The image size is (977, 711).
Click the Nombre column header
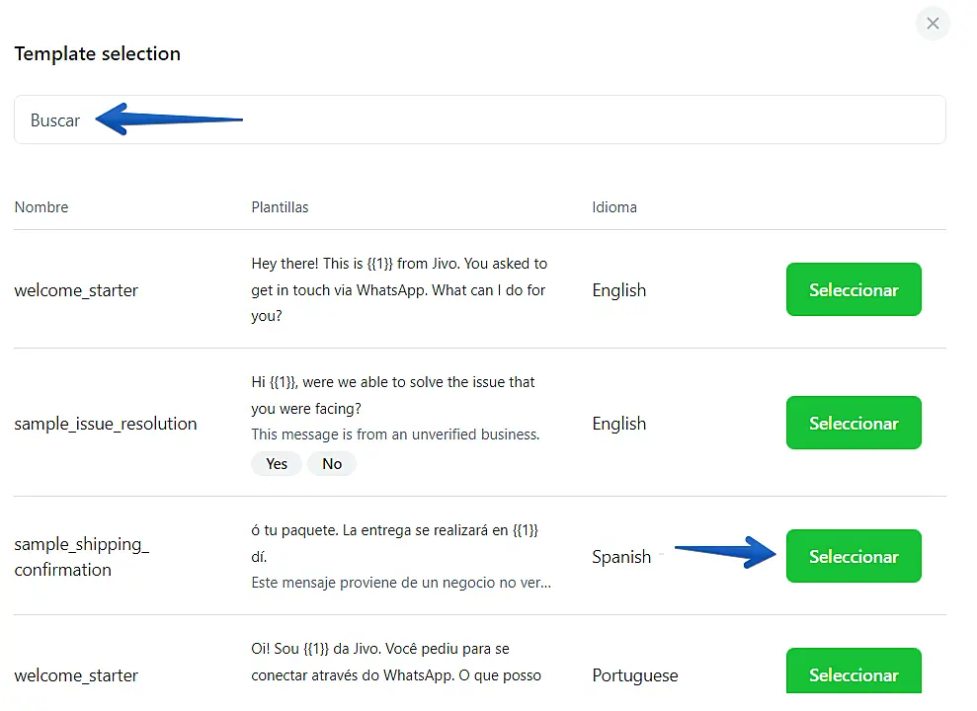click(x=41, y=207)
